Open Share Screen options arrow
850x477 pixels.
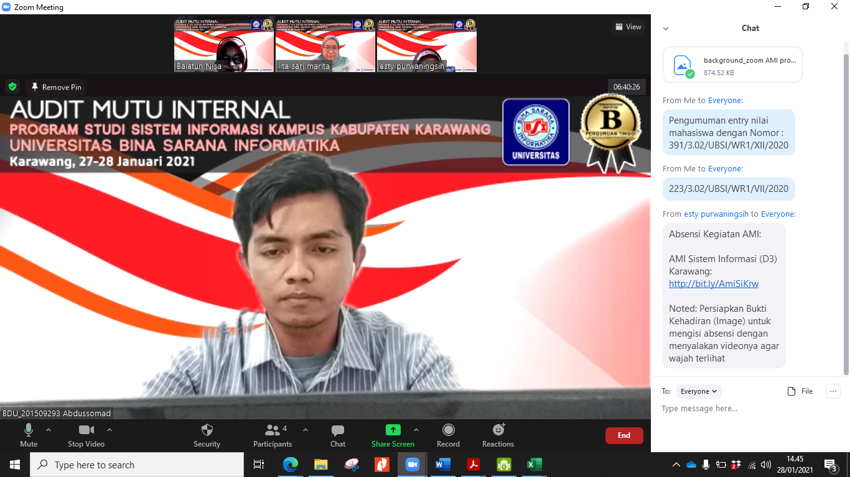[x=416, y=430]
